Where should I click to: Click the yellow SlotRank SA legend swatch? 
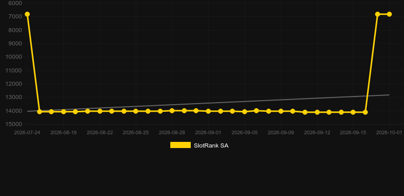click(181, 145)
